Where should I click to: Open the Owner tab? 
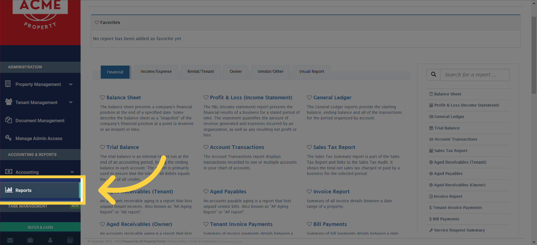tap(236, 72)
